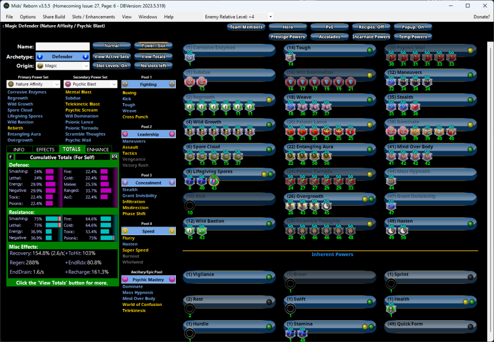Viewport: 494px width, 342px height.
Task: Toggle the yellow indicator on Psychic Wail power
Action: tap(470, 50)
